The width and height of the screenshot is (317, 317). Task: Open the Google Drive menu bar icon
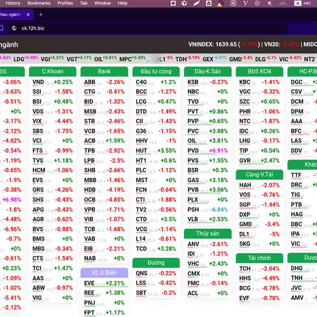tap(209, 3)
